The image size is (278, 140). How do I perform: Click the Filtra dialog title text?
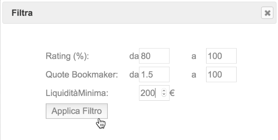tap(22, 13)
